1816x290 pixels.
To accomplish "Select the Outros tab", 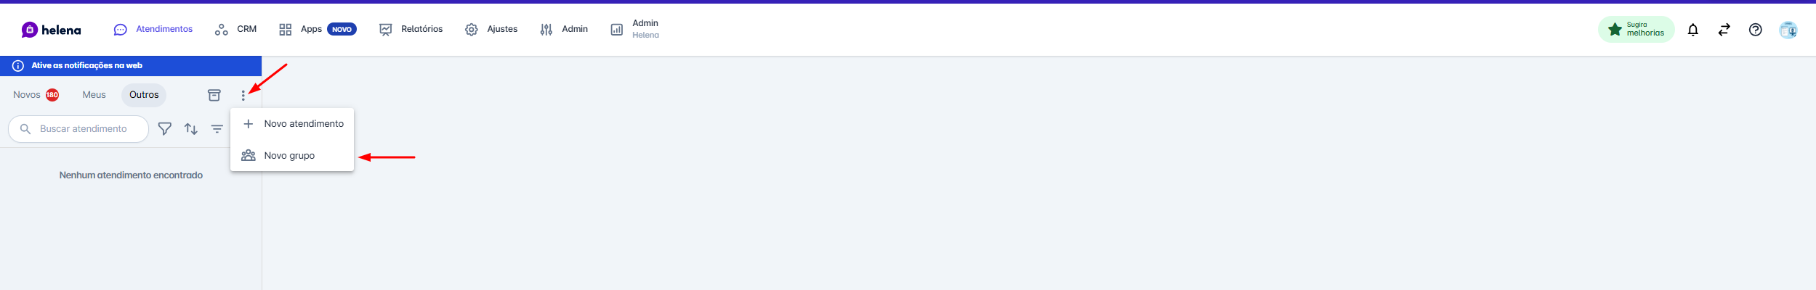I will (144, 95).
